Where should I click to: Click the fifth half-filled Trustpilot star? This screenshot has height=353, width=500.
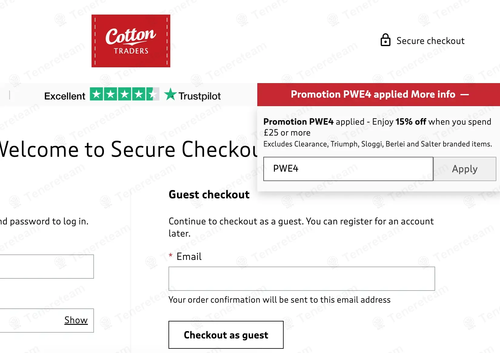(x=152, y=94)
